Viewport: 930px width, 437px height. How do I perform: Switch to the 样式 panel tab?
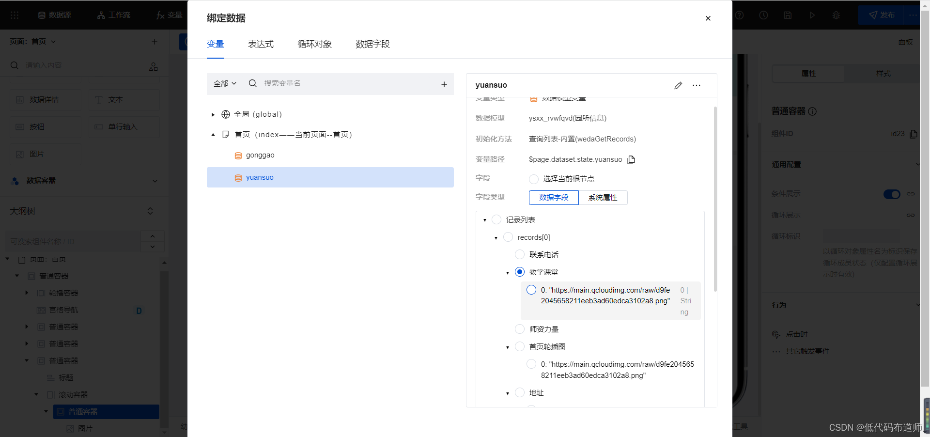point(883,74)
